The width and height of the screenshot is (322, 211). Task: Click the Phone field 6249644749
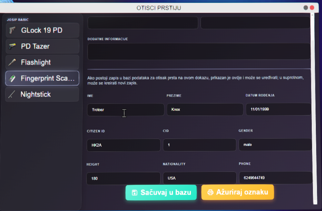point(276,178)
